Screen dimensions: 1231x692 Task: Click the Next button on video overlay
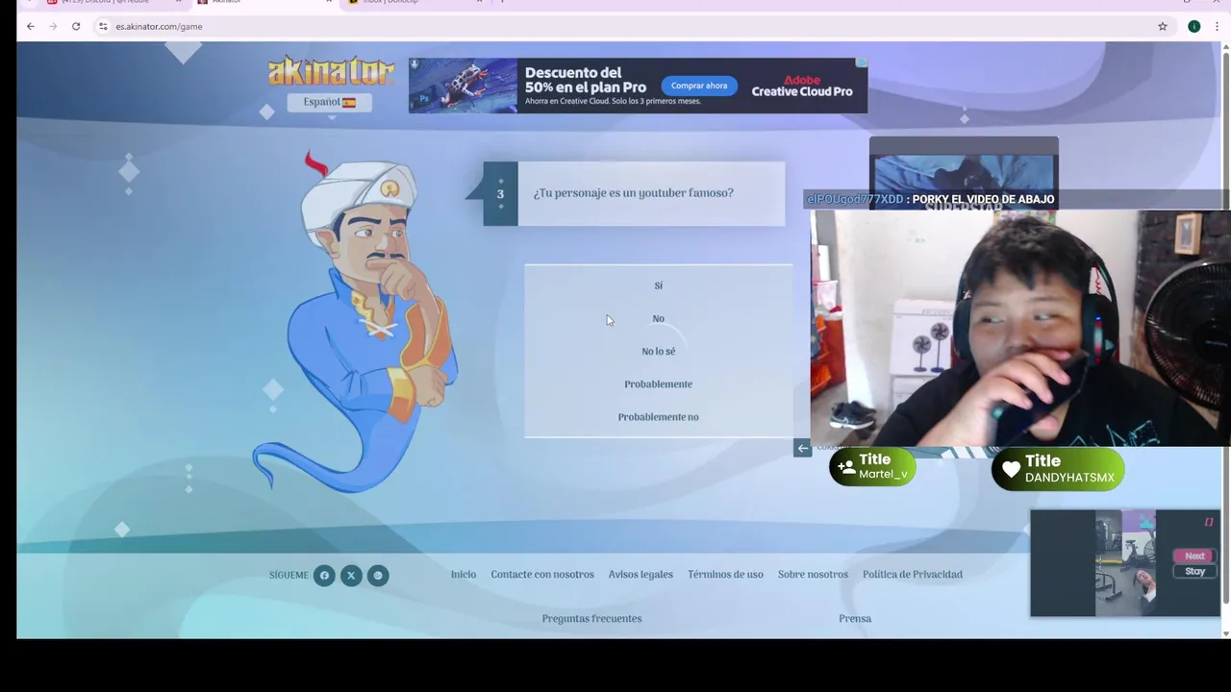(1194, 556)
